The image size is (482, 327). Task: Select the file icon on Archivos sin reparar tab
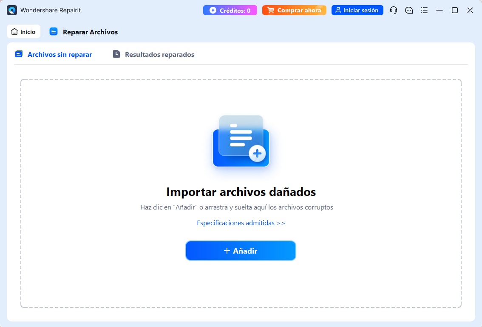click(19, 54)
